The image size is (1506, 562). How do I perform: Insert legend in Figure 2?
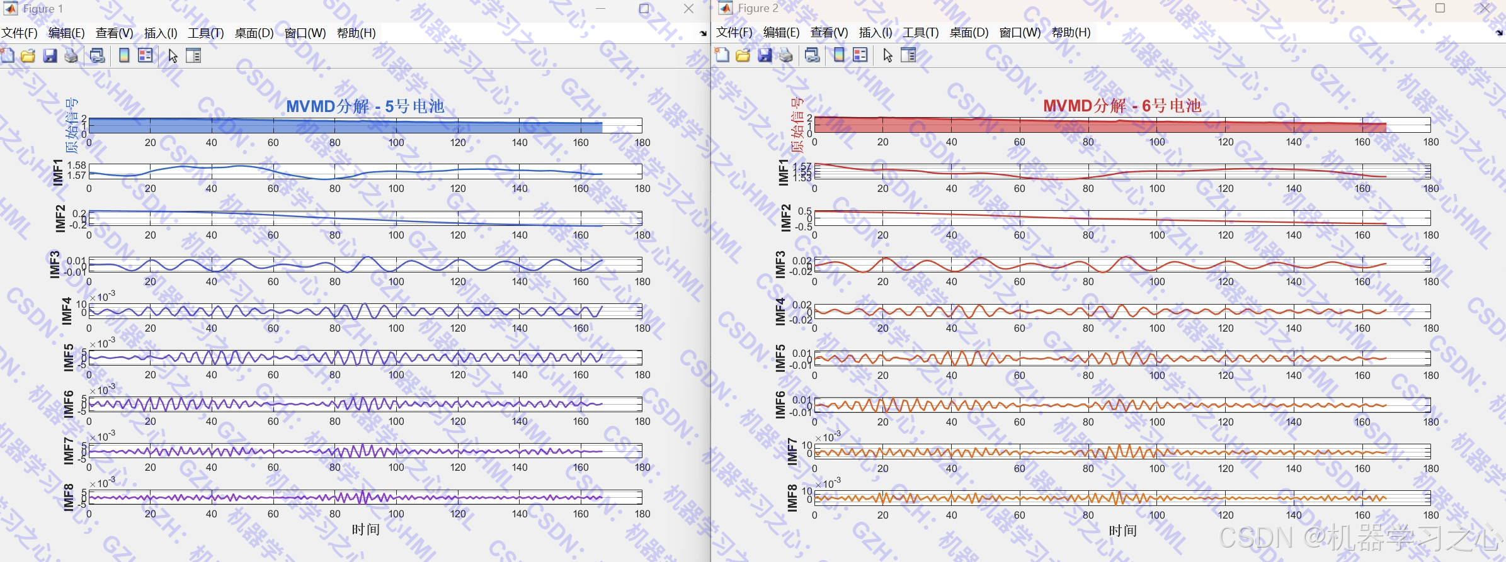click(x=860, y=55)
